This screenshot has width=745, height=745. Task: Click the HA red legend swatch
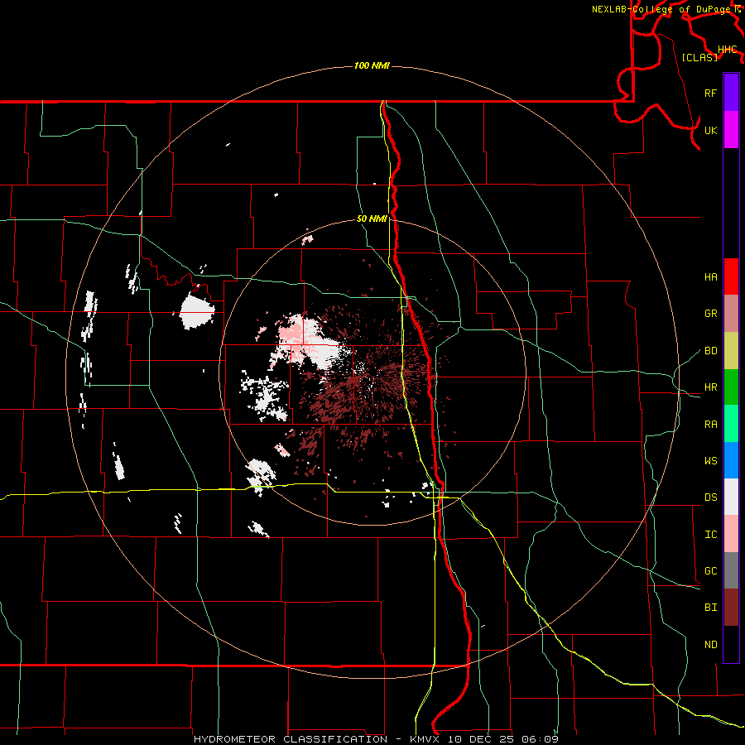(x=731, y=276)
